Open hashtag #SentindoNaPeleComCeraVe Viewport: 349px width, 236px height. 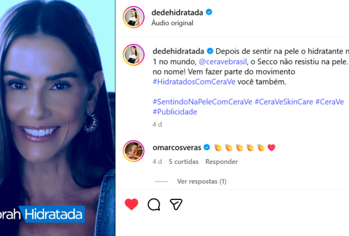(x=202, y=102)
